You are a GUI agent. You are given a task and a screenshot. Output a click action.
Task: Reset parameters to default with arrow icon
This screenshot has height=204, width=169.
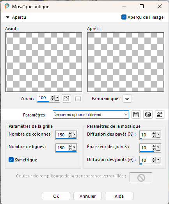click(x=160, y=115)
